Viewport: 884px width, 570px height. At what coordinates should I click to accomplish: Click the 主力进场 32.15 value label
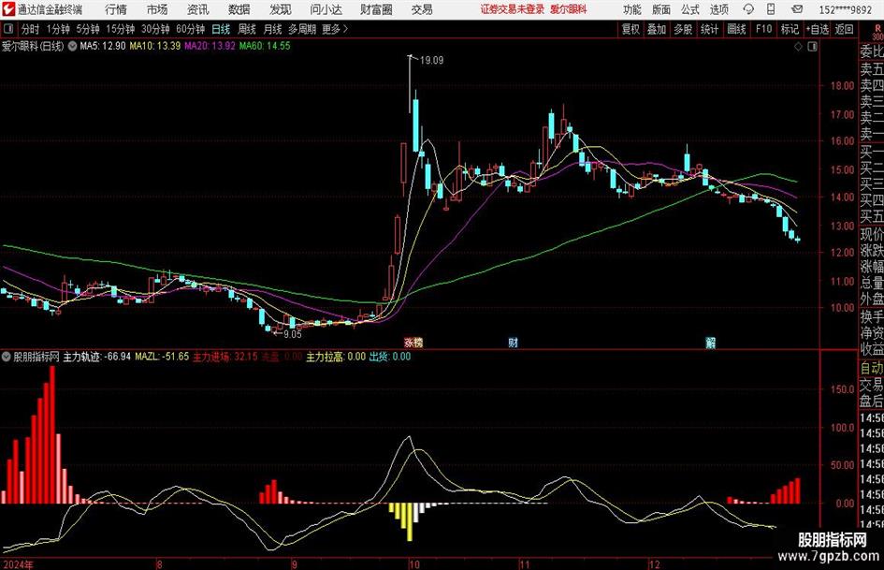[x=225, y=357]
